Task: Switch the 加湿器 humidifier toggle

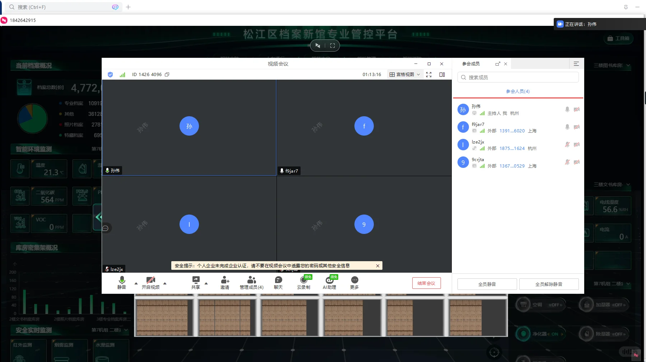Action: tap(604, 305)
